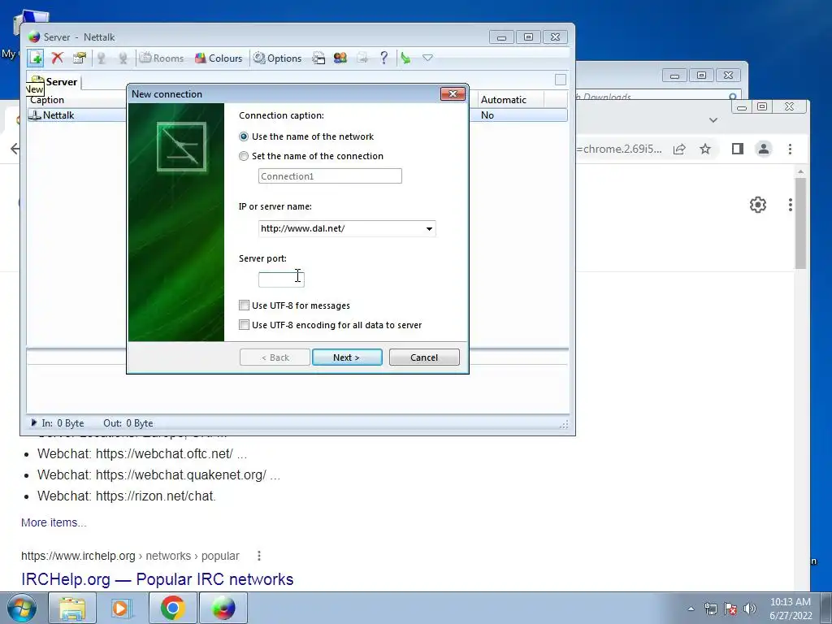This screenshot has width=832, height=624.
Task: Open the connection properties toolbar icon
Action: [79, 58]
